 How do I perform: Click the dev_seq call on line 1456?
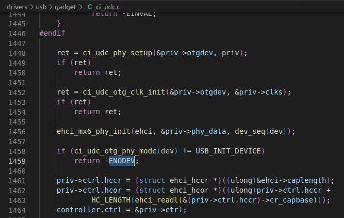click(x=250, y=131)
